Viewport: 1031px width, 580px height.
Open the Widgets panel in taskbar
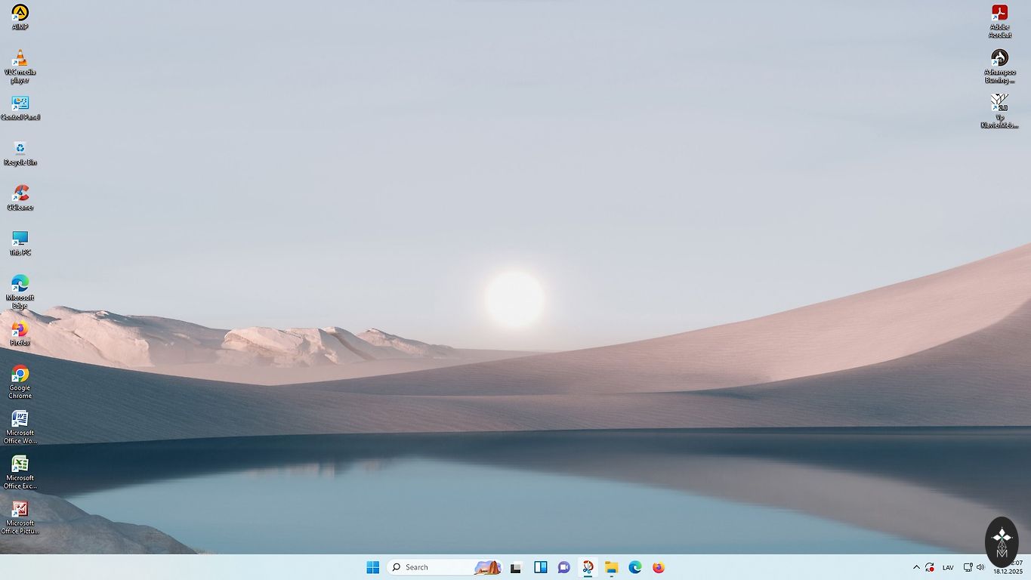(x=541, y=567)
